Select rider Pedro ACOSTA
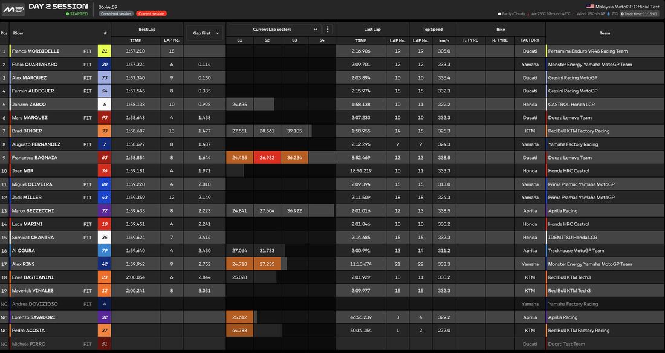The height and width of the screenshot is (353, 665). pos(28,331)
